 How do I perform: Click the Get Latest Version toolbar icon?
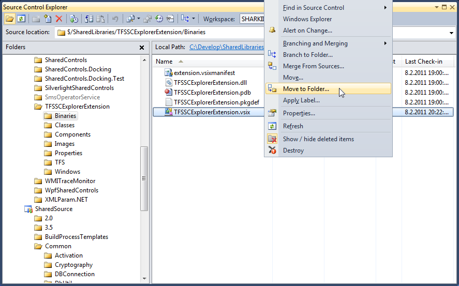pos(74,19)
